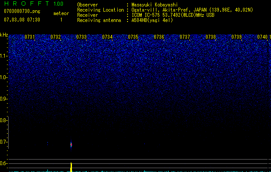
Task: Click the 0734 time marker
Action: click(107, 37)
